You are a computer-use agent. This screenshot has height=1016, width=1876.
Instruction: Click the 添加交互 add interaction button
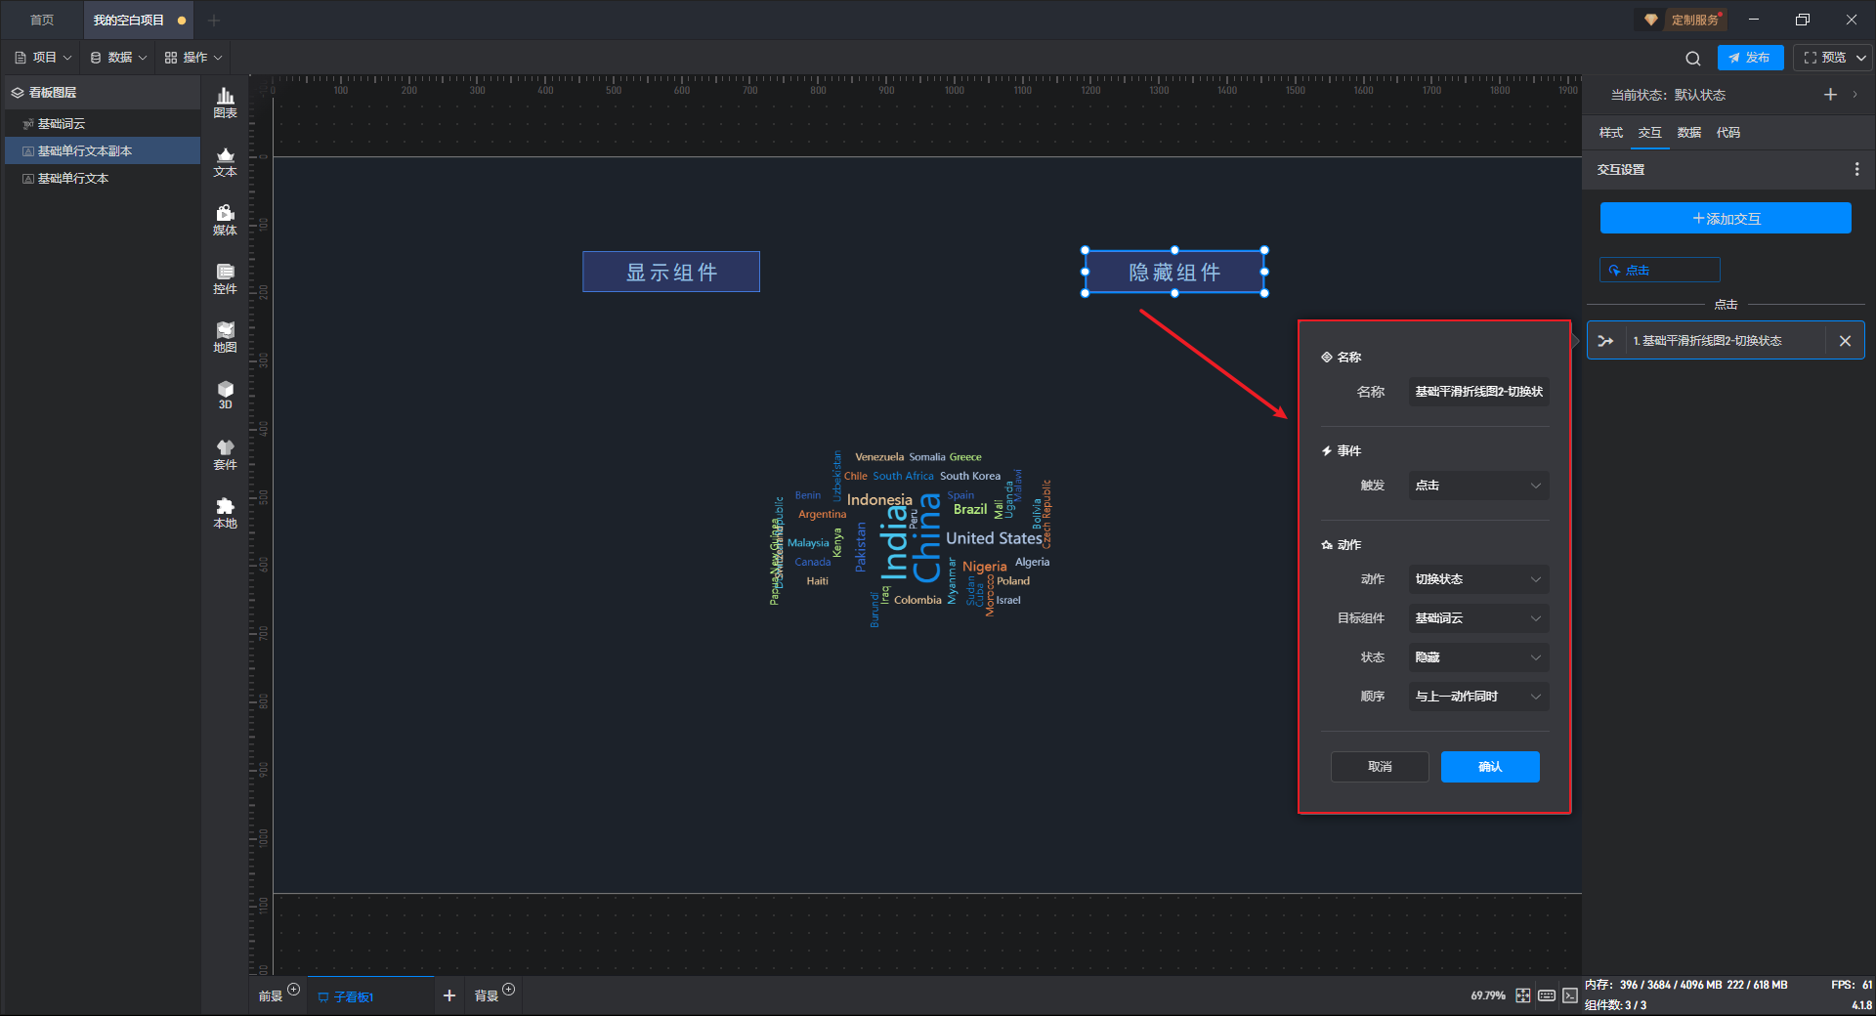click(1726, 219)
